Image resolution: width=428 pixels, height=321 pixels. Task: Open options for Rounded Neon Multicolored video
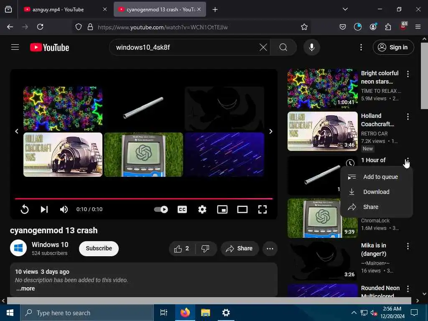408,289
